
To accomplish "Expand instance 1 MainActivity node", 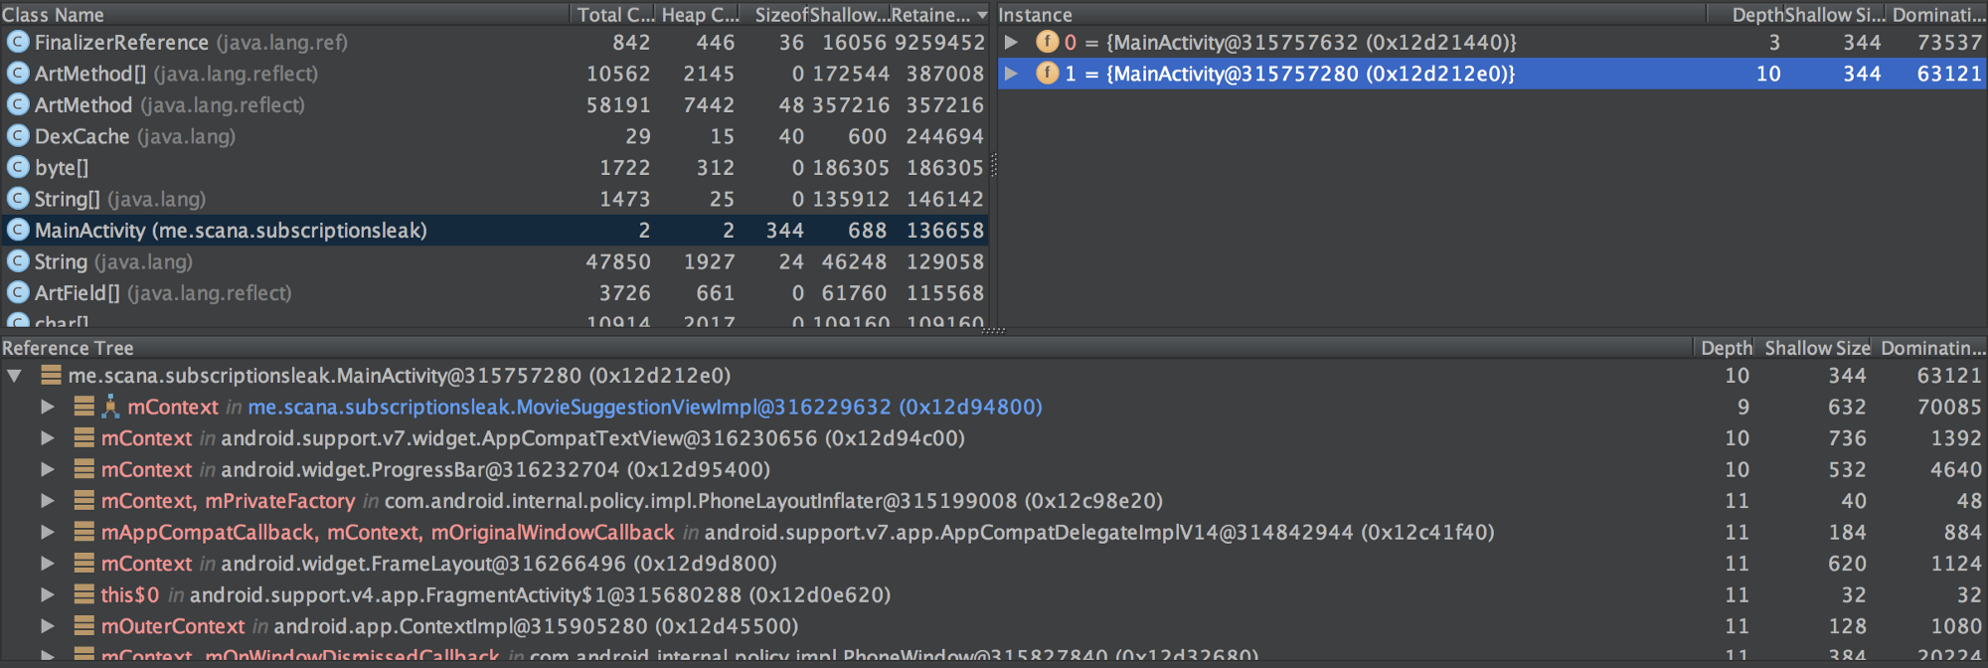I will point(1011,74).
